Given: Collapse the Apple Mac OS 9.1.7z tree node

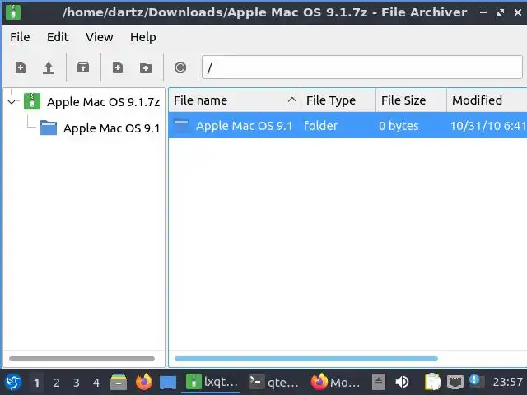Looking at the screenshot, I should (12, 101).
